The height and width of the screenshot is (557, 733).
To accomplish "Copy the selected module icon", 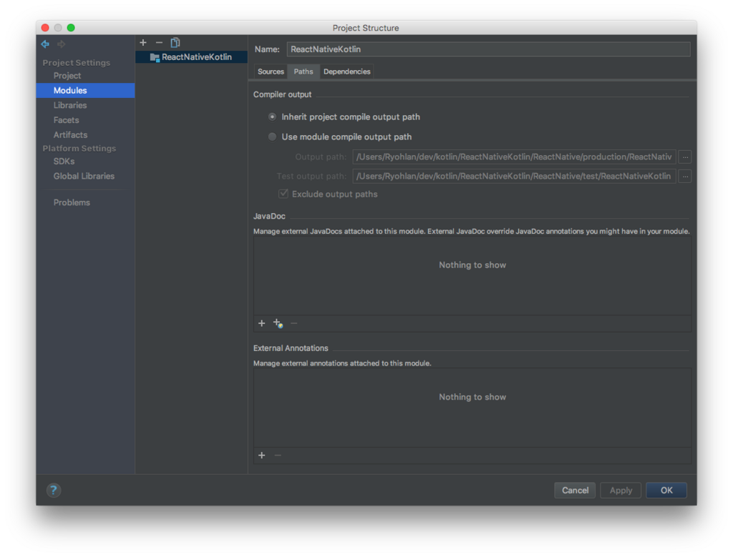I will 175,42.
